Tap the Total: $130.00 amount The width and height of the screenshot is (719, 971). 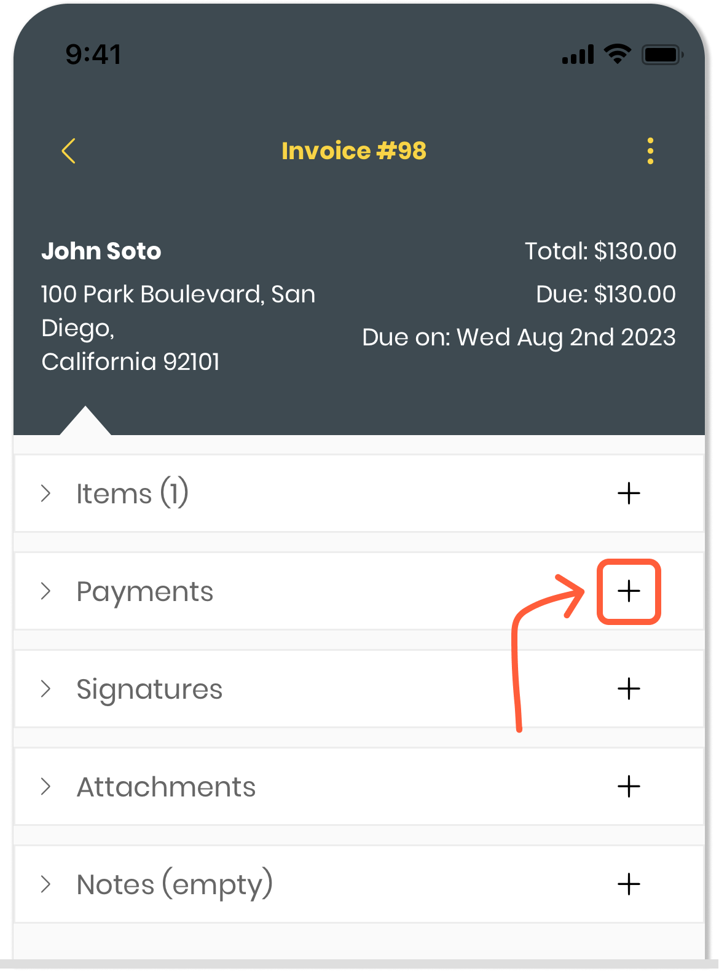pyautogui.click(x=600, y=251)
